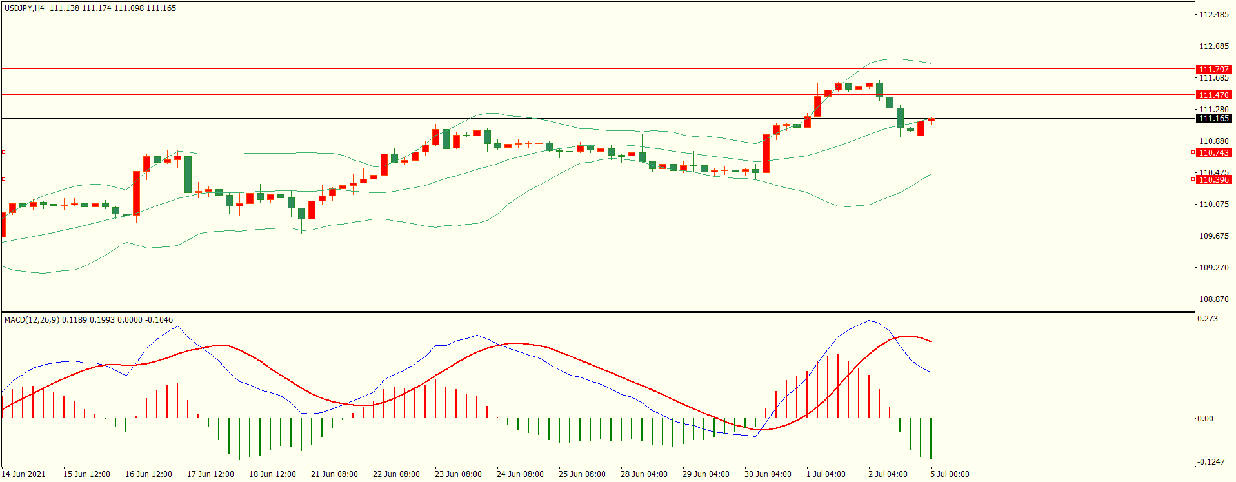
Task: Click the 108.870 price axis label
Action: click(1213, 299)
